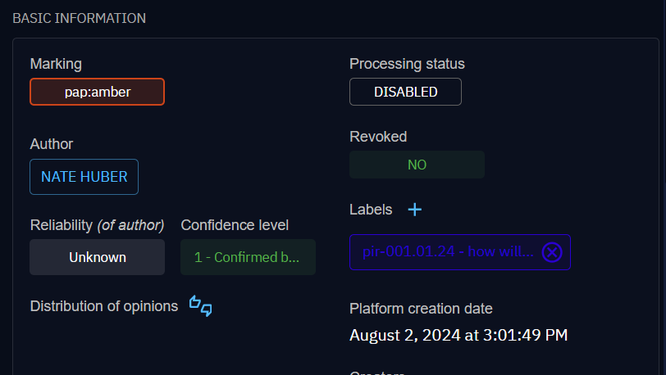Open the Distribution of opinions thumbs icon
Image resolution: width=666 pixels, height=375 pixels.
[x=201, y=306]
